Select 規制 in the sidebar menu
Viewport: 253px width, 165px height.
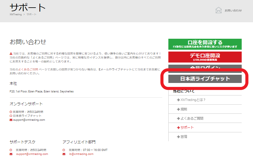(184, 109)
